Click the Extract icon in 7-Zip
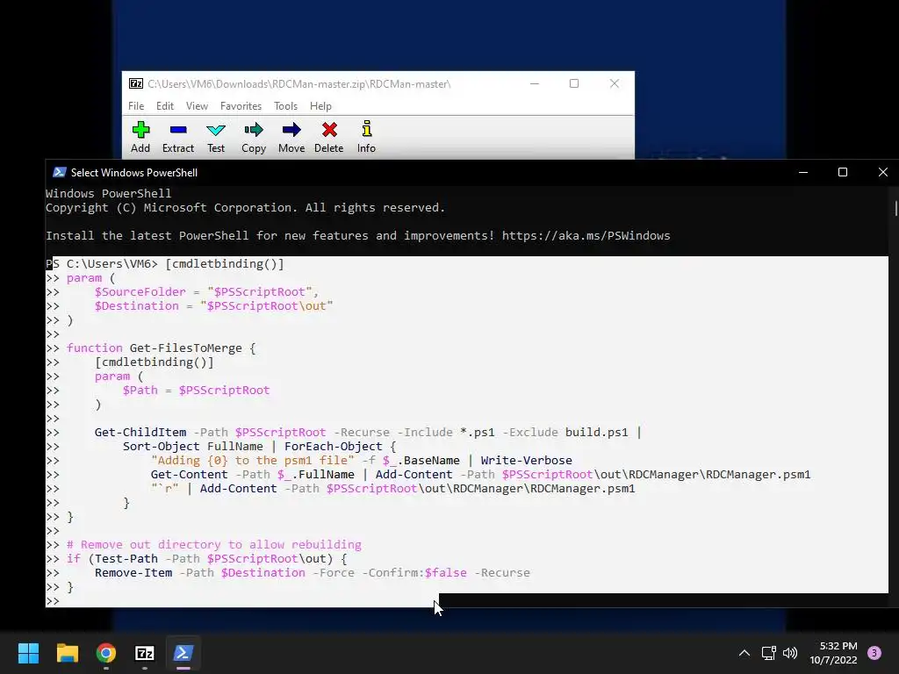Image resolution: width=899 pixels, height=674 pixels. [x=178, y=130]
